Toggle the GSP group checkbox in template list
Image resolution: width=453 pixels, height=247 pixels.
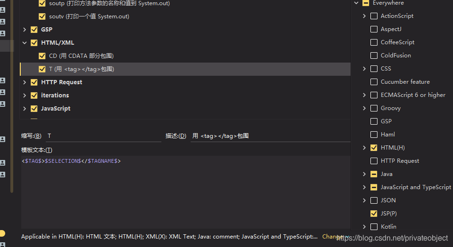(x=34, y=30)
